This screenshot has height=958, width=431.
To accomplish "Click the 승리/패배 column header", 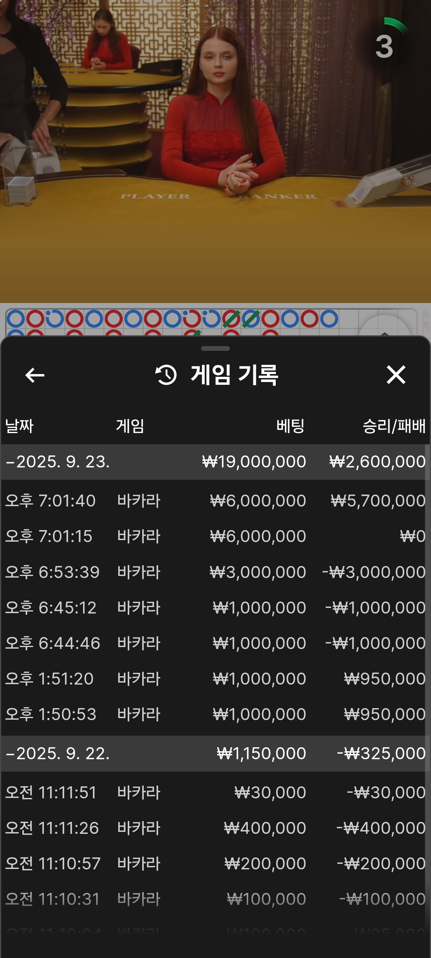I will coord(394,426).
